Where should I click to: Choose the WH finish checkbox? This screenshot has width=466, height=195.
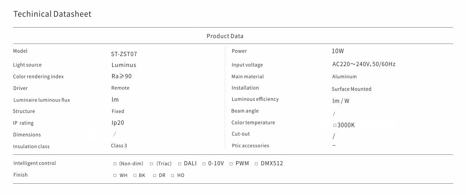[115, 176]
